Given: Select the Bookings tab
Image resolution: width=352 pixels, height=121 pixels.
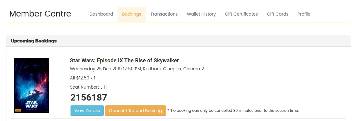Looking at the screenshot, I should (x=132, y=14).
